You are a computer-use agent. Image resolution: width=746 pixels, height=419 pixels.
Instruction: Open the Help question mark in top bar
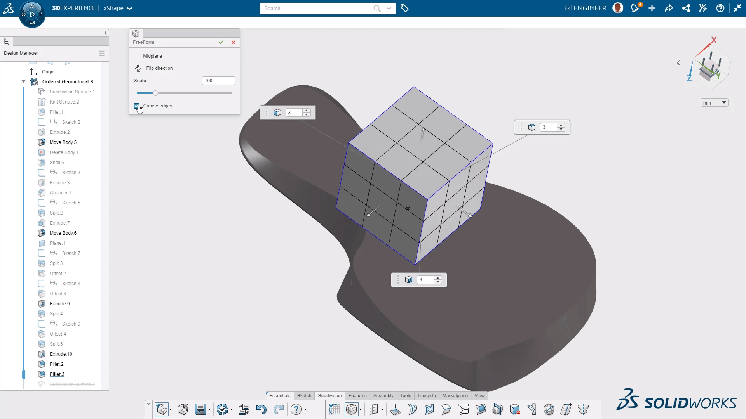pos(720,8)
